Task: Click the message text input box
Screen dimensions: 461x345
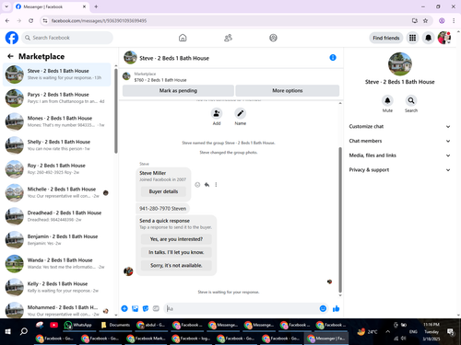Action: click(242, 308)
